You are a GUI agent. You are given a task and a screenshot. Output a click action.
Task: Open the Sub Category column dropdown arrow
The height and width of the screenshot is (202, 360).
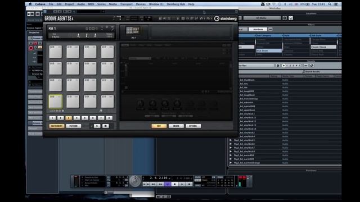point(282,35)
